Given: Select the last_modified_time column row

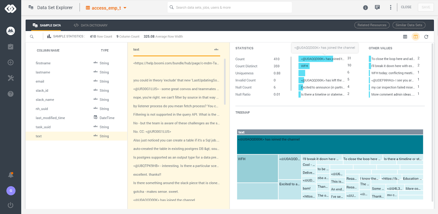Looking at the screenshot, I should tap(76, 118).
